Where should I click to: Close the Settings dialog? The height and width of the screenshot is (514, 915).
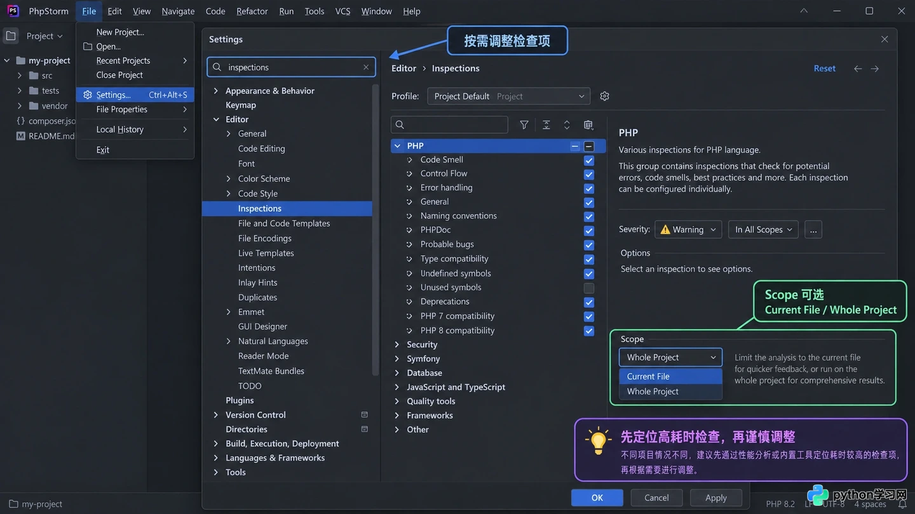884,39
